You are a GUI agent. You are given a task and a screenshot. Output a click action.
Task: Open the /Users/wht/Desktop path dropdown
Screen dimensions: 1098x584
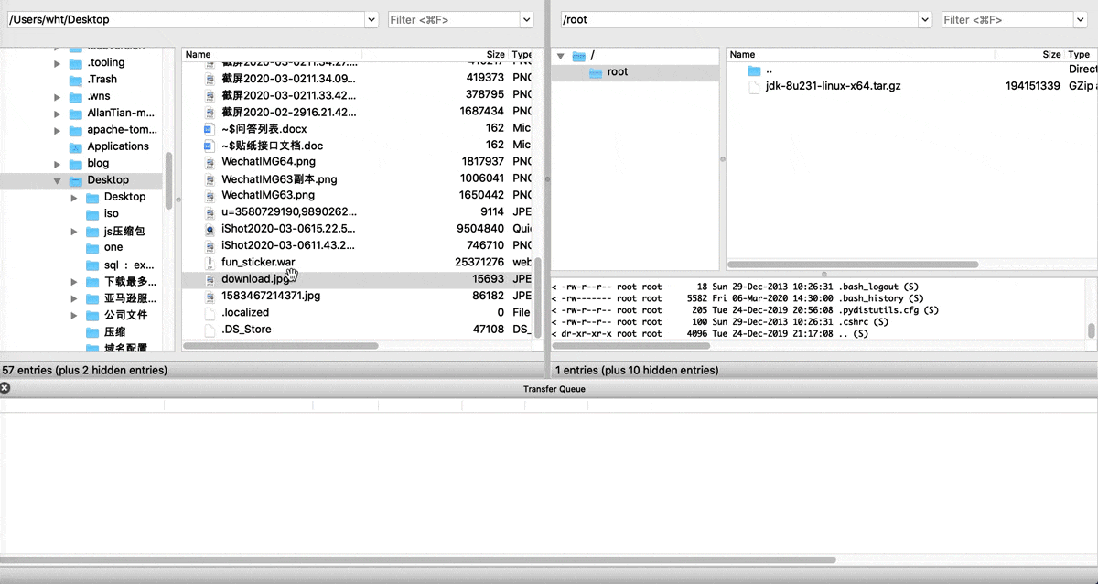tap(371, 19)
